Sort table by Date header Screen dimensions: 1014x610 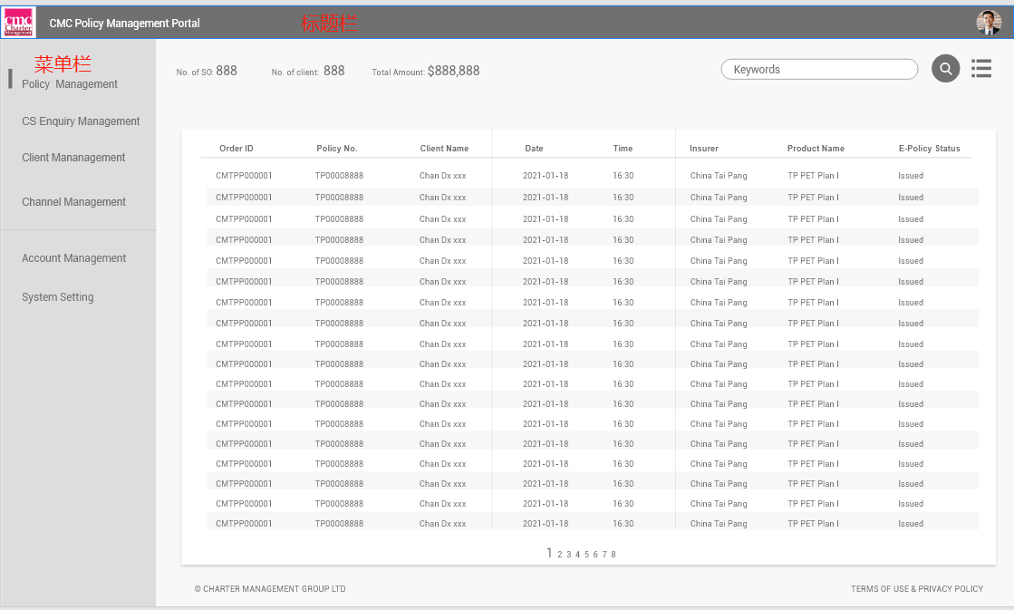(534, 148)
